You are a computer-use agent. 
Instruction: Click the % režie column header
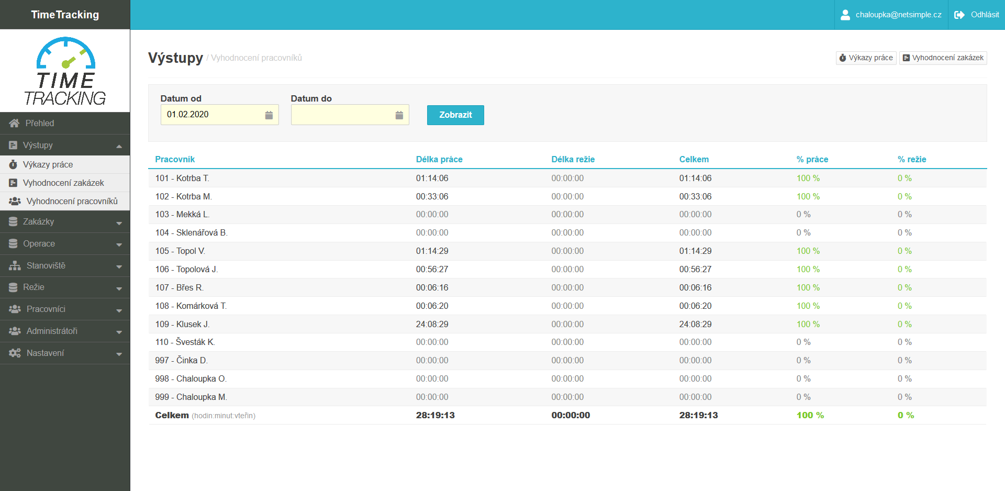pyautogui.click(x=912, y=159)
